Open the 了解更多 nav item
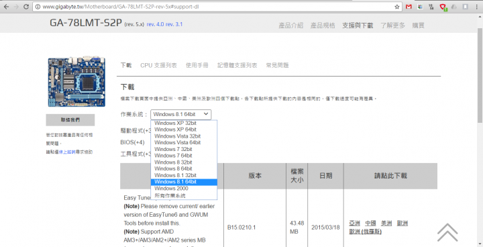The width and height of the screenshot is (483, 247). (x=392, y=26)
